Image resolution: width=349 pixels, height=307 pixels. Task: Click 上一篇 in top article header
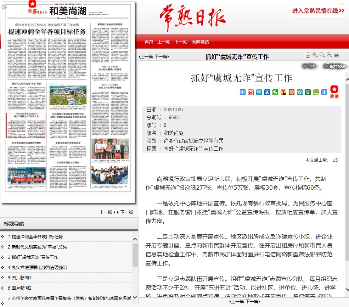point(146,57)
